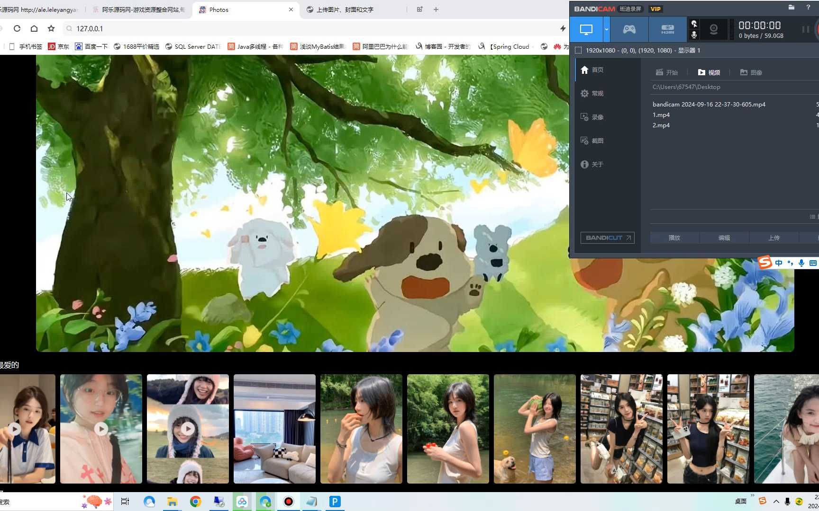Click the Bandicam VIP badge
The height and width of the screenshot is (511, 819).
pyautogui.click(x=655, y=9)
